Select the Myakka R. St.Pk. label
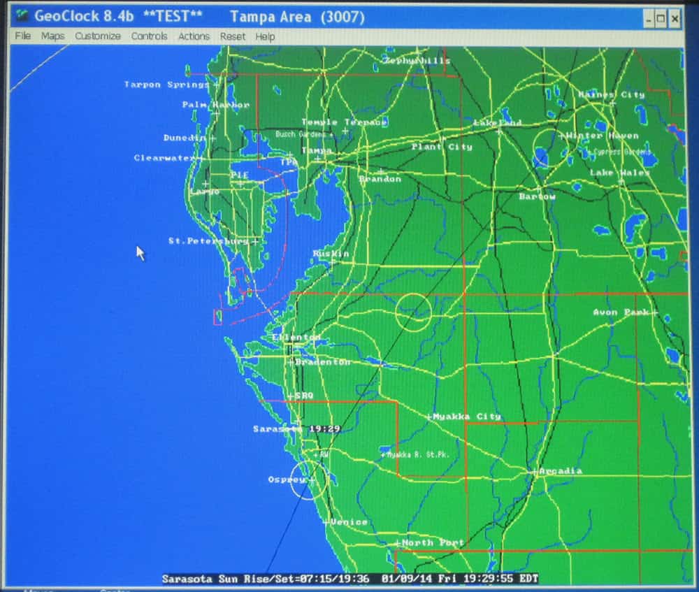 (418, 455)
